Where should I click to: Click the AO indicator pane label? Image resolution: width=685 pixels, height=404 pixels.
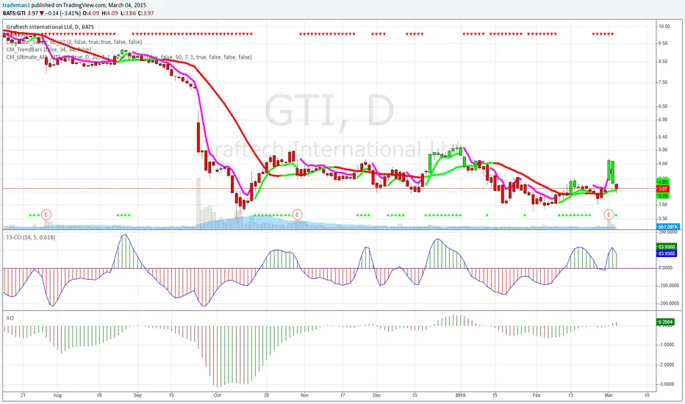tap(10, 318)
